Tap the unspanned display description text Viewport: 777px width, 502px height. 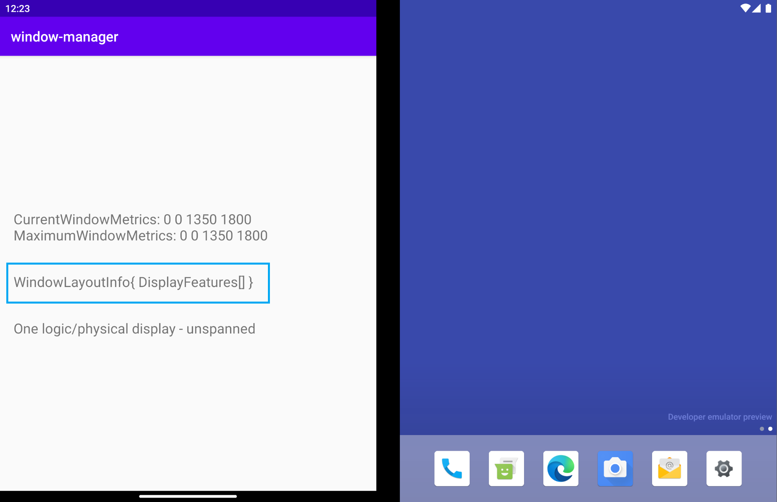pyautogui.click(x=134, y=329)
